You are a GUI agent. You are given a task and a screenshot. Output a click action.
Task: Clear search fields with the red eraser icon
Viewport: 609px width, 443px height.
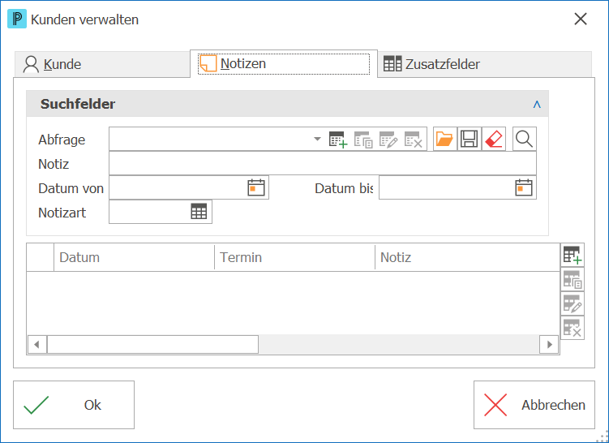[494, 139]
